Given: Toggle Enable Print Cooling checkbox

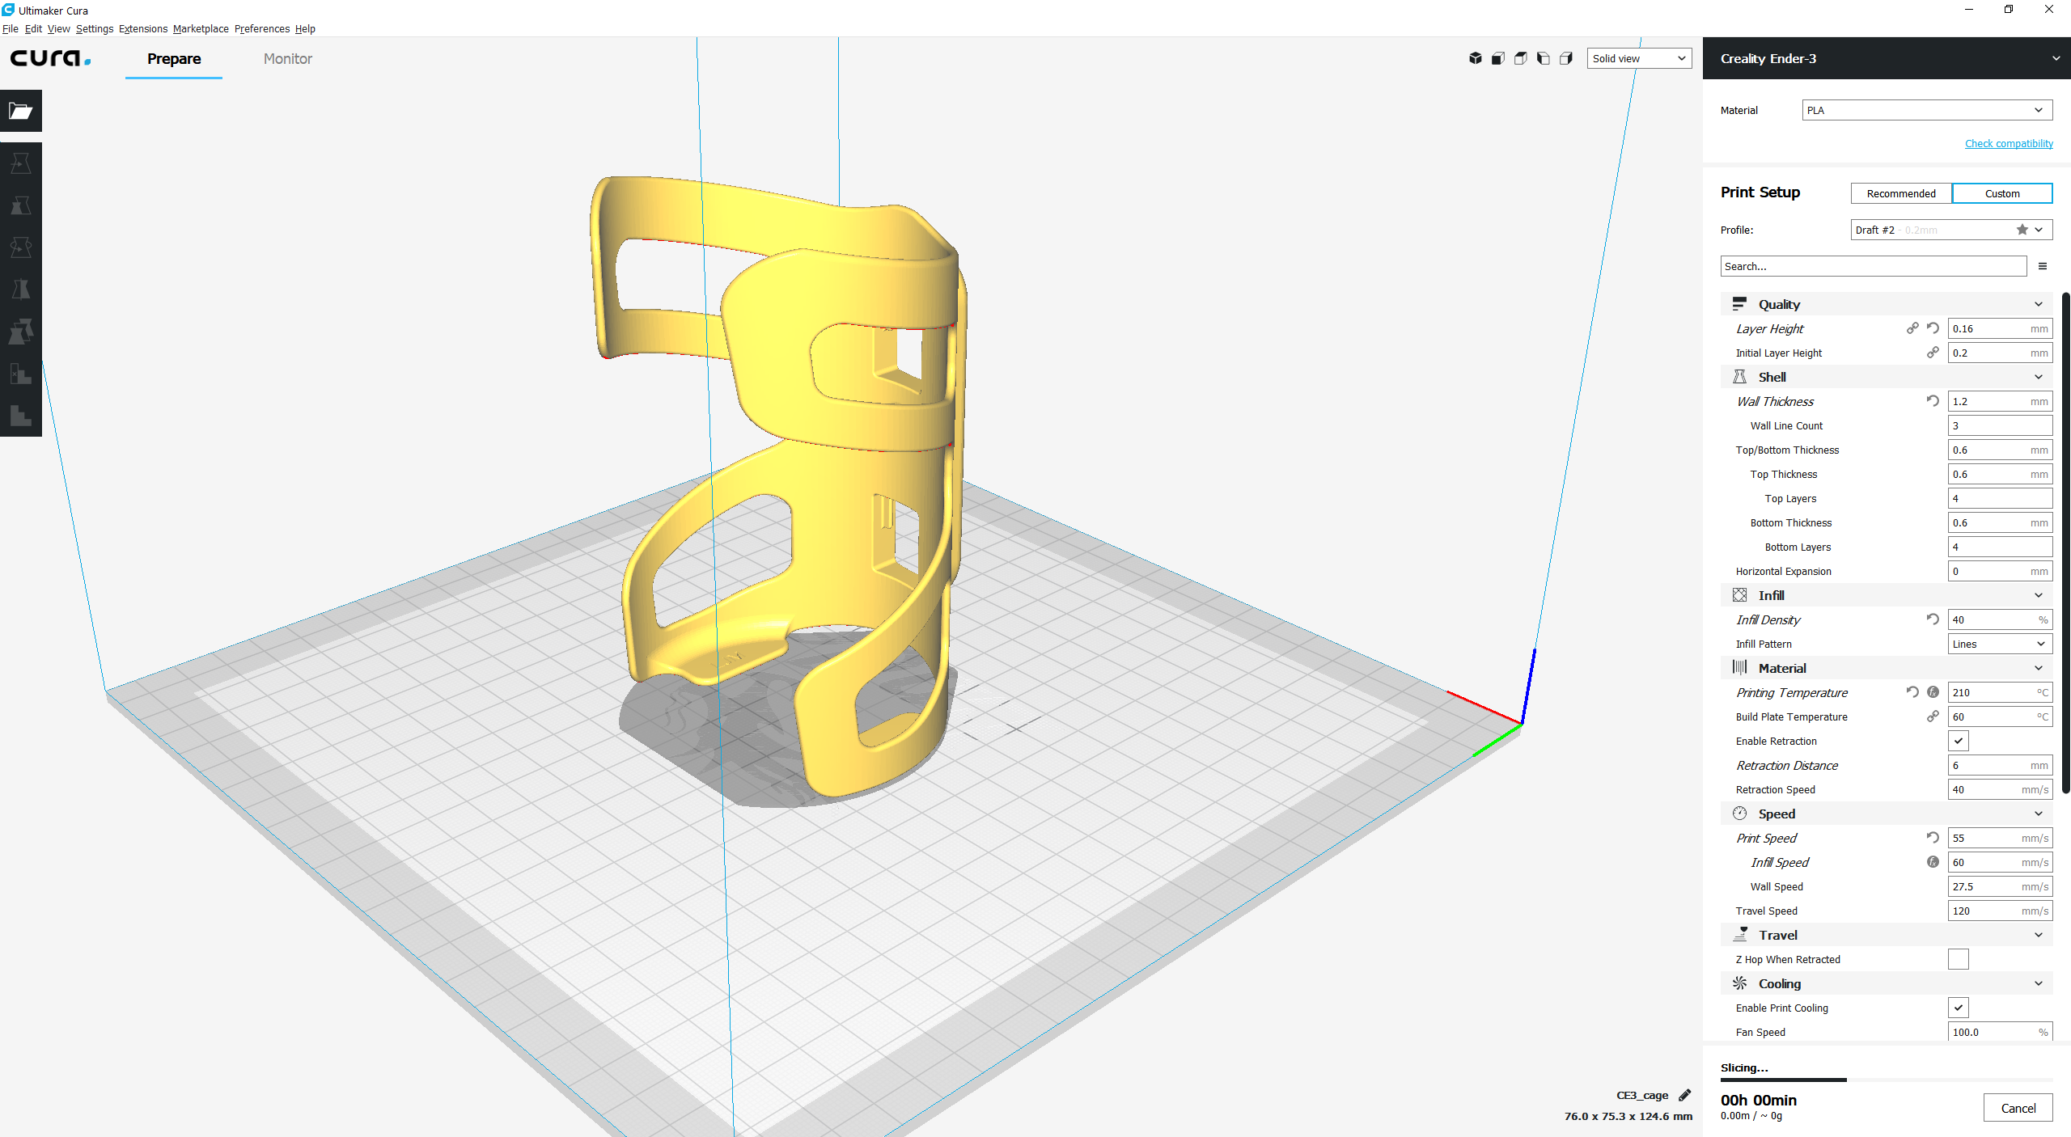Looking at the screenshot, I should [1959, 1008].
